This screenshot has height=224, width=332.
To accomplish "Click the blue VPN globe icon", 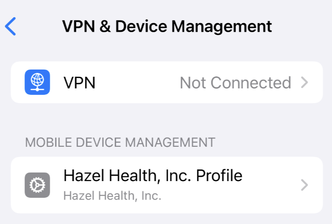I will pos(37,82).
